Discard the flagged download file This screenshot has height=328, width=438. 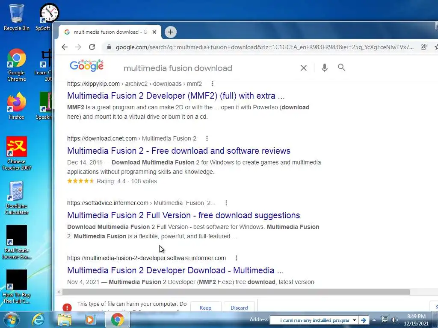click(x=239, y=307)
